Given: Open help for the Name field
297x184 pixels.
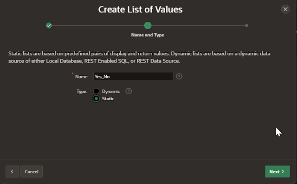Looking at the screenshot, I should coord(179,76).
